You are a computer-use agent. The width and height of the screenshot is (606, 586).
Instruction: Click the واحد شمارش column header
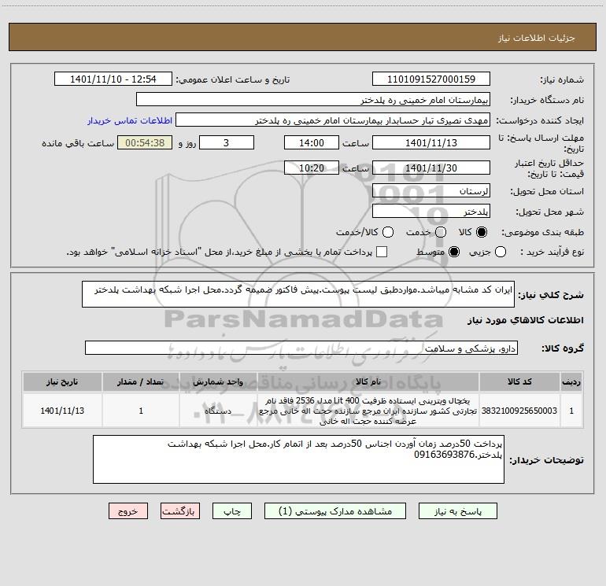[218, 381]
